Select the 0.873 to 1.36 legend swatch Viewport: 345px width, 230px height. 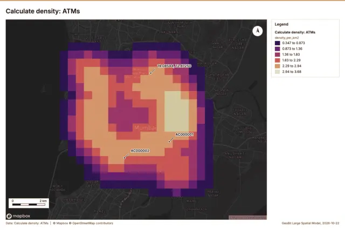277,49
